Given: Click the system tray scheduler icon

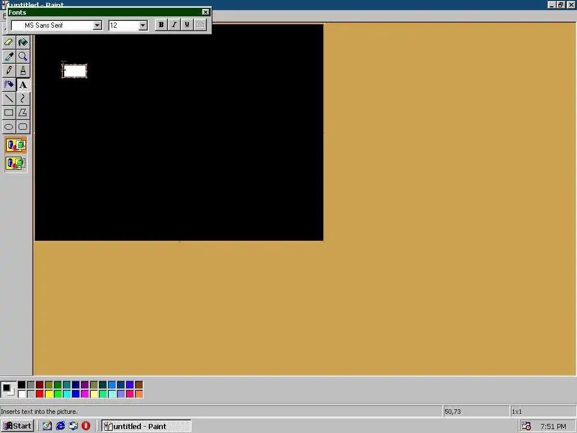Looking at the screenshot, I should pos(526,426).
